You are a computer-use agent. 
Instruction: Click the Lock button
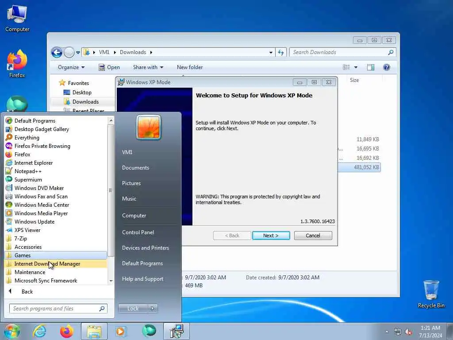tap(133, 309)
